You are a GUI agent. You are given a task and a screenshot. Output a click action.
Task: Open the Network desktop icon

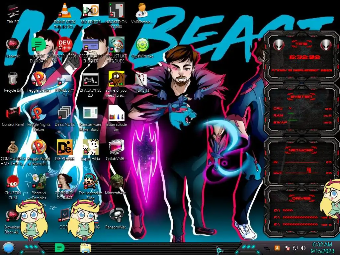(13, 48)
